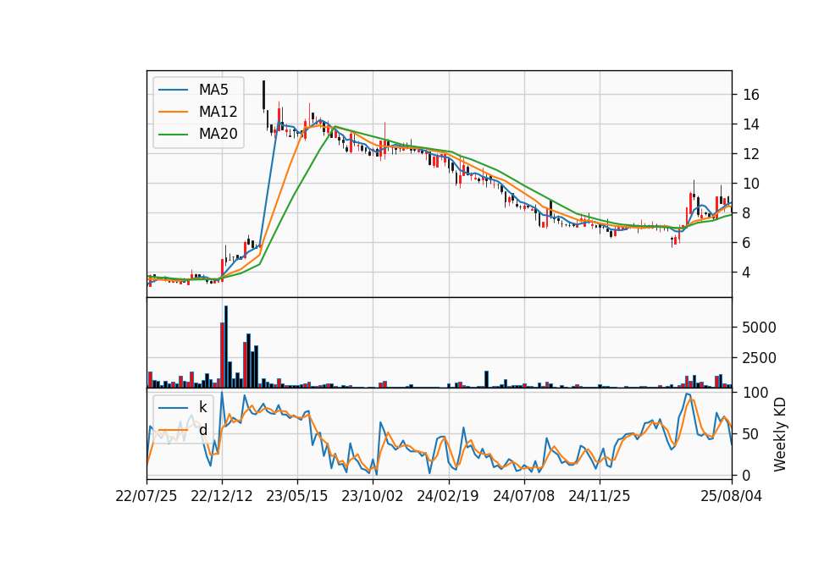This screenshot has height=584, width=813.
Task: Click the KD axis value 0
Action: click(x=747, y=475)
